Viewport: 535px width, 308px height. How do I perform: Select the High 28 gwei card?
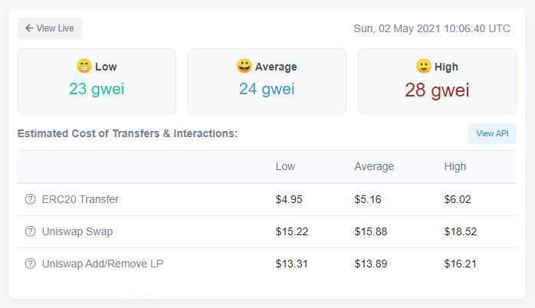pyautogui.click(x=437, y=81)
